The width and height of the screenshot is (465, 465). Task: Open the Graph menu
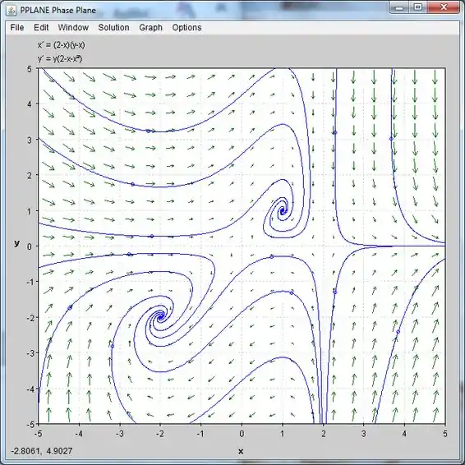(x=150, y=28)
